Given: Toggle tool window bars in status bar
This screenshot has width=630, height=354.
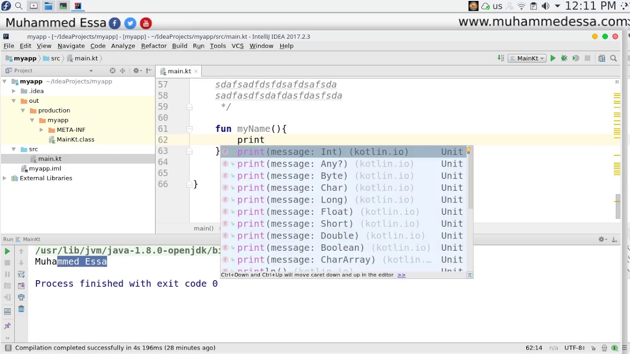Looking at the screenshot, I should (8, 348).
